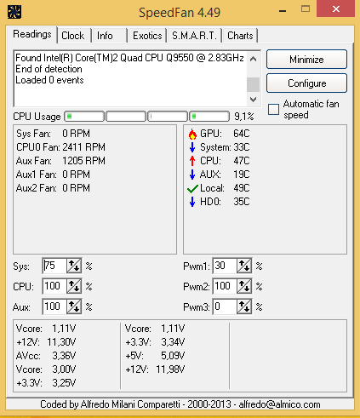Click the SpeedFan app icon in title bar
Image resolution: width=360 pixels, height=418 pixels.
14,12
